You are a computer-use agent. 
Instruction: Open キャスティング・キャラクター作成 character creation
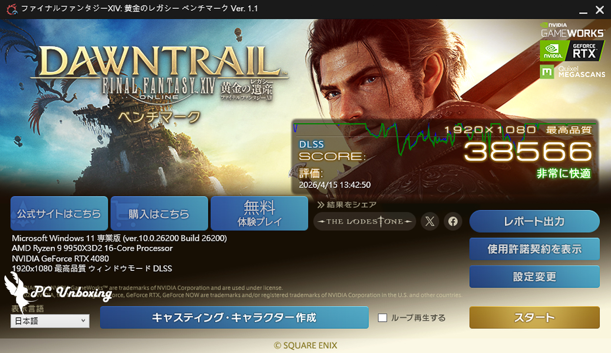coord(234,317)
